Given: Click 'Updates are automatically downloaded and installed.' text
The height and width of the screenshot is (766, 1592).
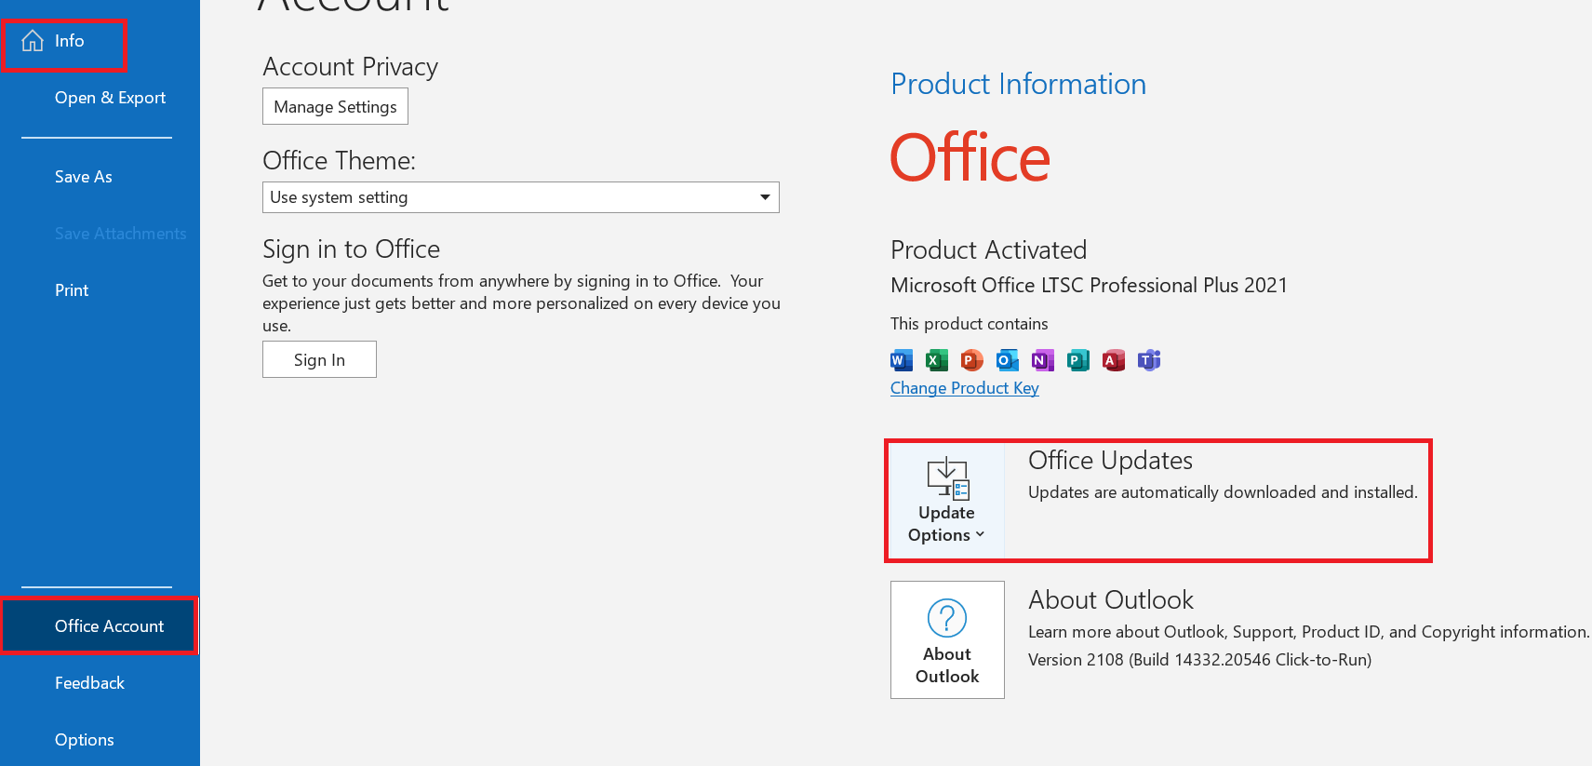Looking at the screenshot, I should [1223, 492].
